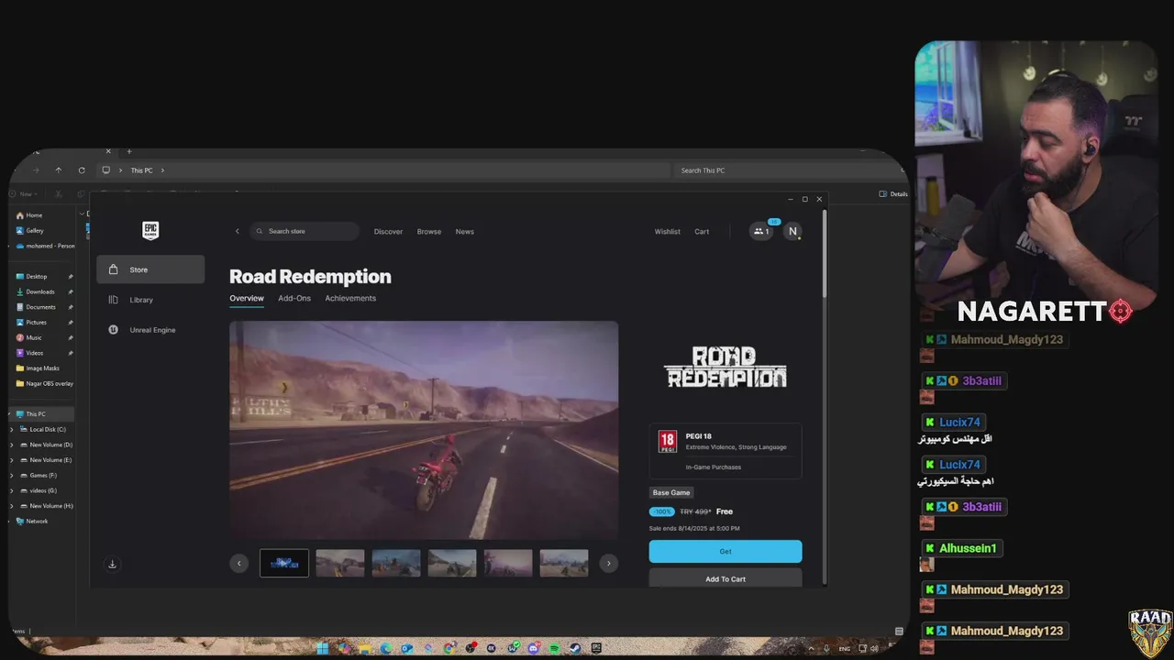Open the friends list icon
The width and height of the screenshot is (1174, 660).
760,231
